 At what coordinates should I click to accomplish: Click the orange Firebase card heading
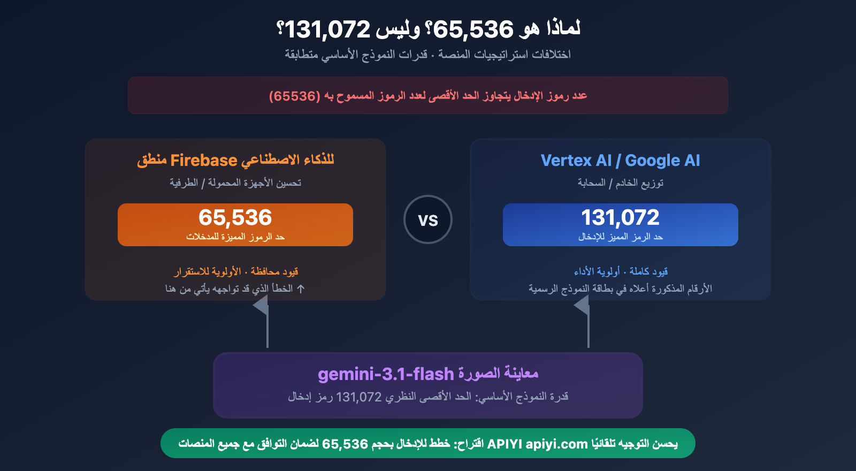coord(235,160)
